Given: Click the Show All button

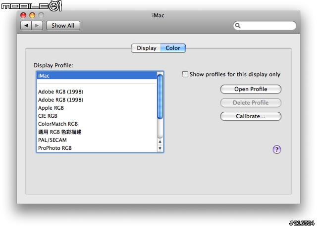Looking at the screenshot, I should coord(63,26).
